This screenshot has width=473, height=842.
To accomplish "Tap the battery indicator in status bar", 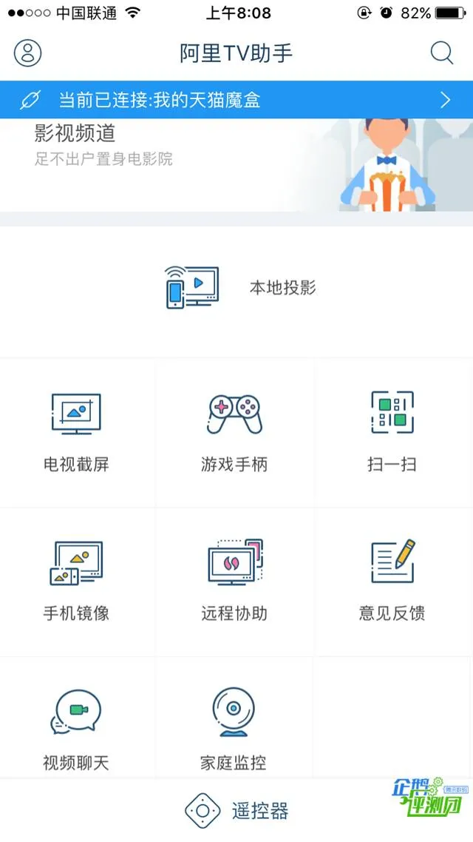I will 451,13.
